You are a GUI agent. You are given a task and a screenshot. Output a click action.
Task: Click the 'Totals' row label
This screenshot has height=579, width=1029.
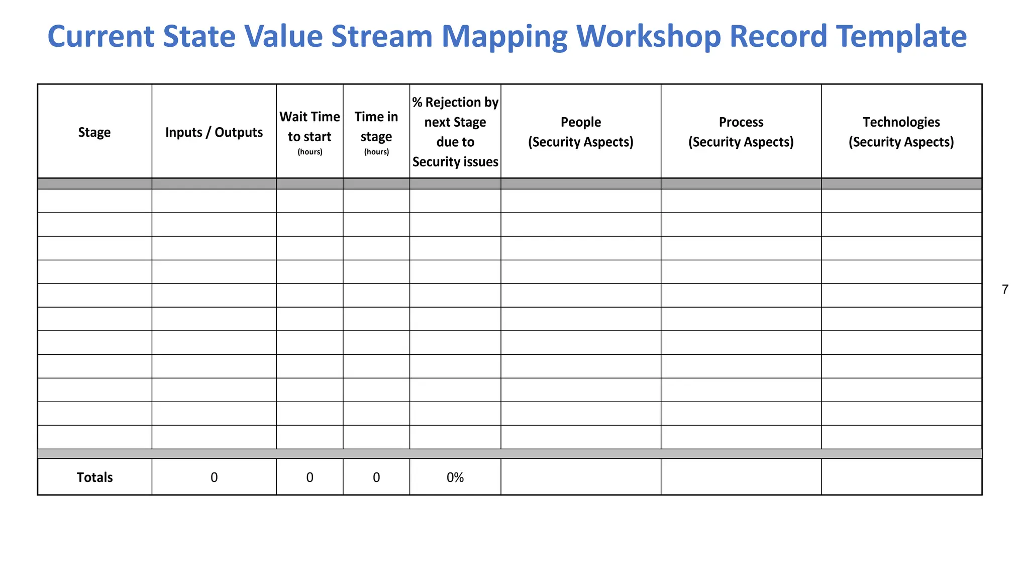[94, 477]
